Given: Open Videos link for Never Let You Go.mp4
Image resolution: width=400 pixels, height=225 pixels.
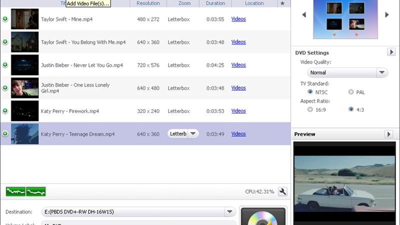Looking at the screenshot, I should coord(238,65).
